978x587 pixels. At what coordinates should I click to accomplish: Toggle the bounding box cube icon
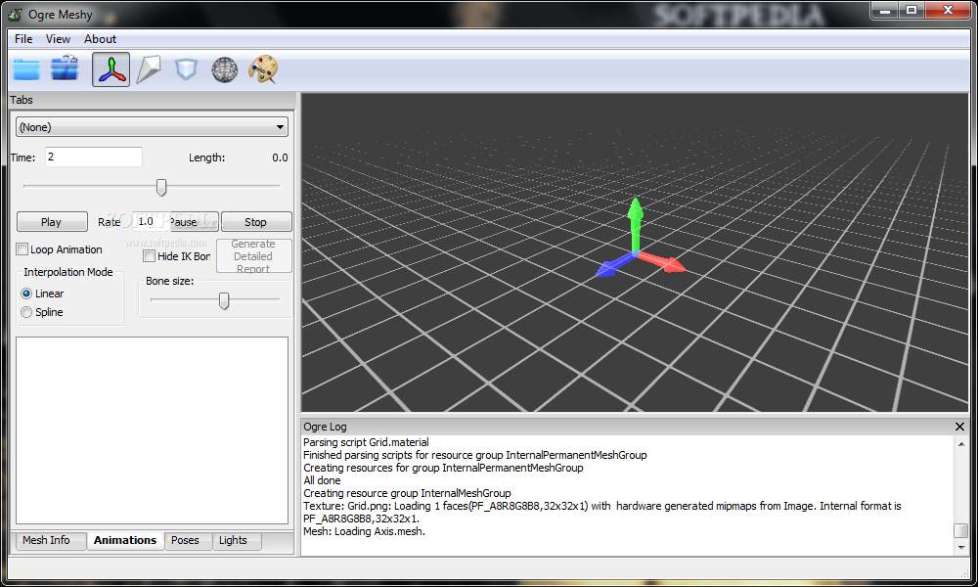pyautogui.click(x=186, y=69)
